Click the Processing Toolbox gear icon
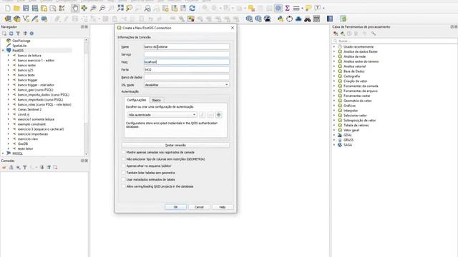The width and height of the screenshot is (458, 257). tap(278, 8)
